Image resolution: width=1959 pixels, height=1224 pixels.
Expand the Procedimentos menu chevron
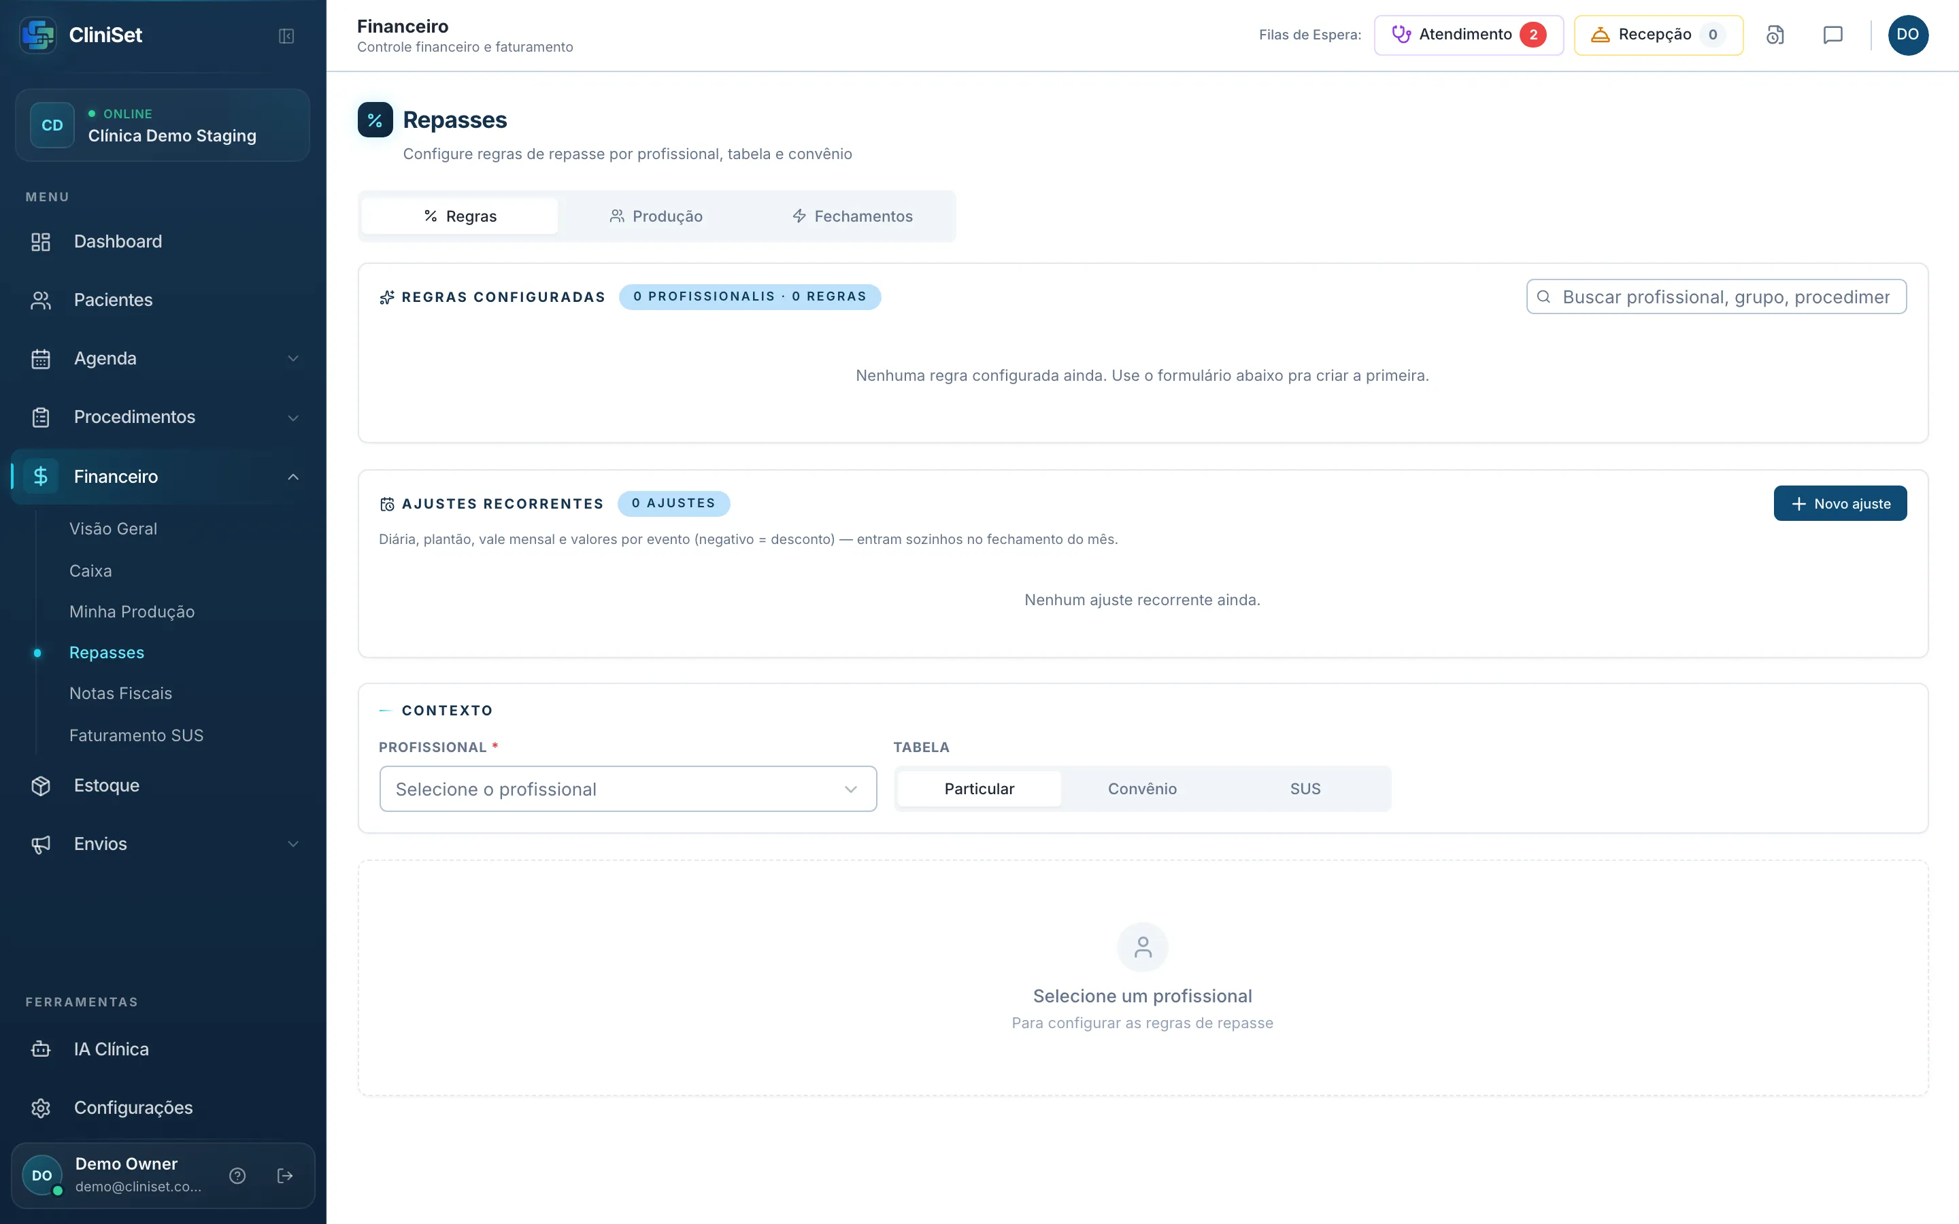coord(293,418)
